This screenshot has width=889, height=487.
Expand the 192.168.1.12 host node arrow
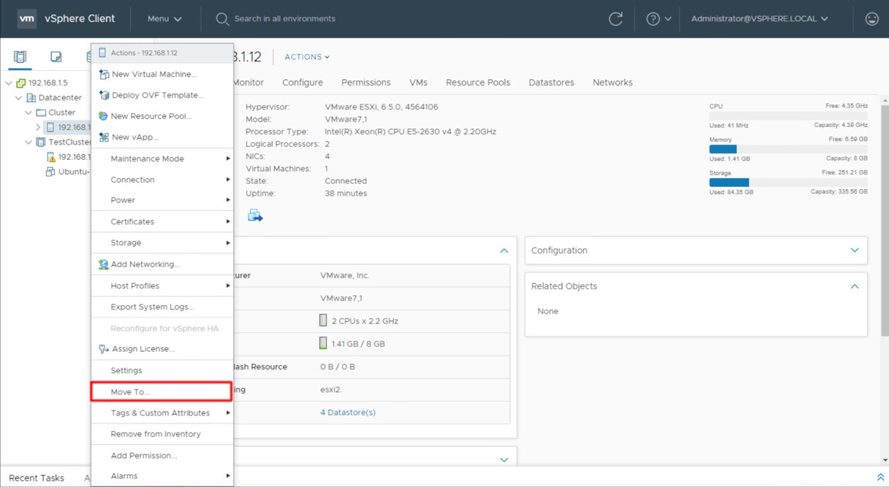tap(38, 127)
